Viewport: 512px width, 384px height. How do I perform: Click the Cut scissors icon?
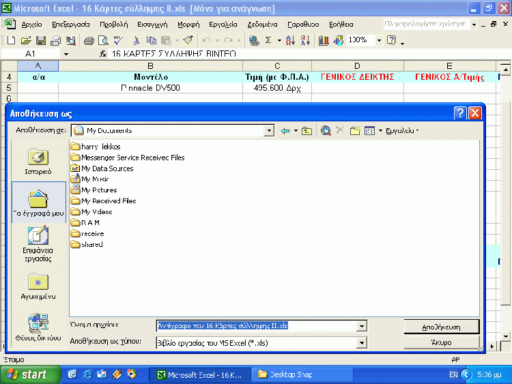[137, 40]
